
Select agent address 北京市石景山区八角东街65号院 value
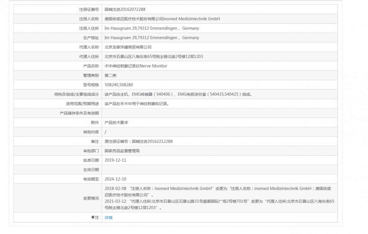(x=154, y=57)
